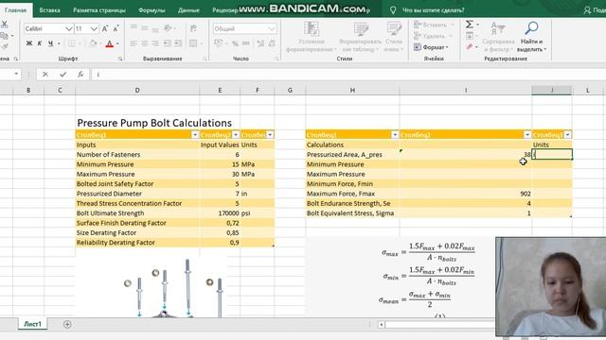Decrease font size with the smaller A icon
606x340 pixels.
coord(116,29)
